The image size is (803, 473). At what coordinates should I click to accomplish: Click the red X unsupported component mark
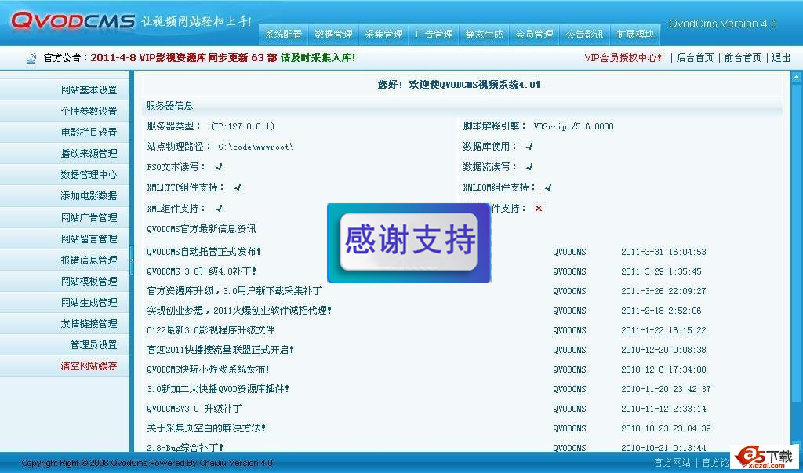click(x=538, y=208)
